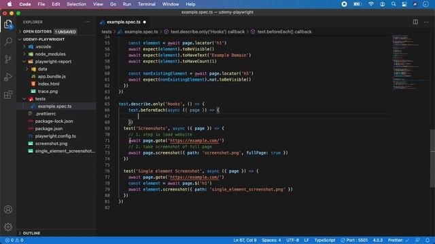The image size is (435, 244).
Task: Open Source Control view in activity bar
Action: pos(8,59)
